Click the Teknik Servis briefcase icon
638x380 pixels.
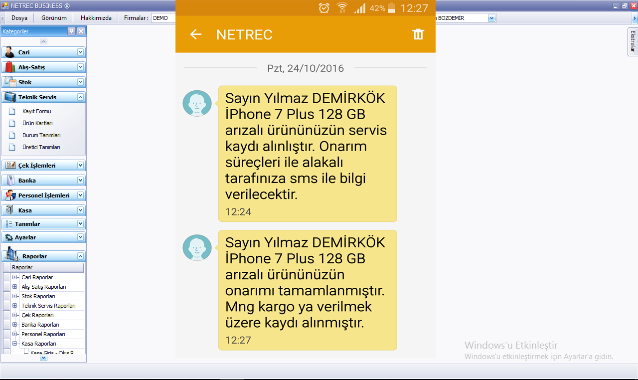(10, 97)
